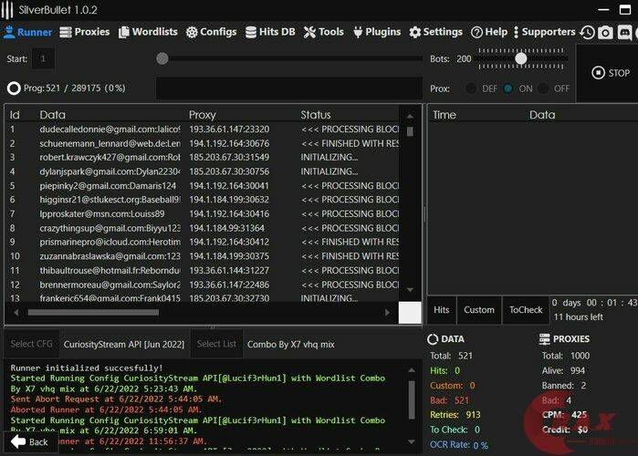Click the Bots count slider handle
Image resolution: width=638 pixels, height=456 pixels.
[x=520, y=58]
